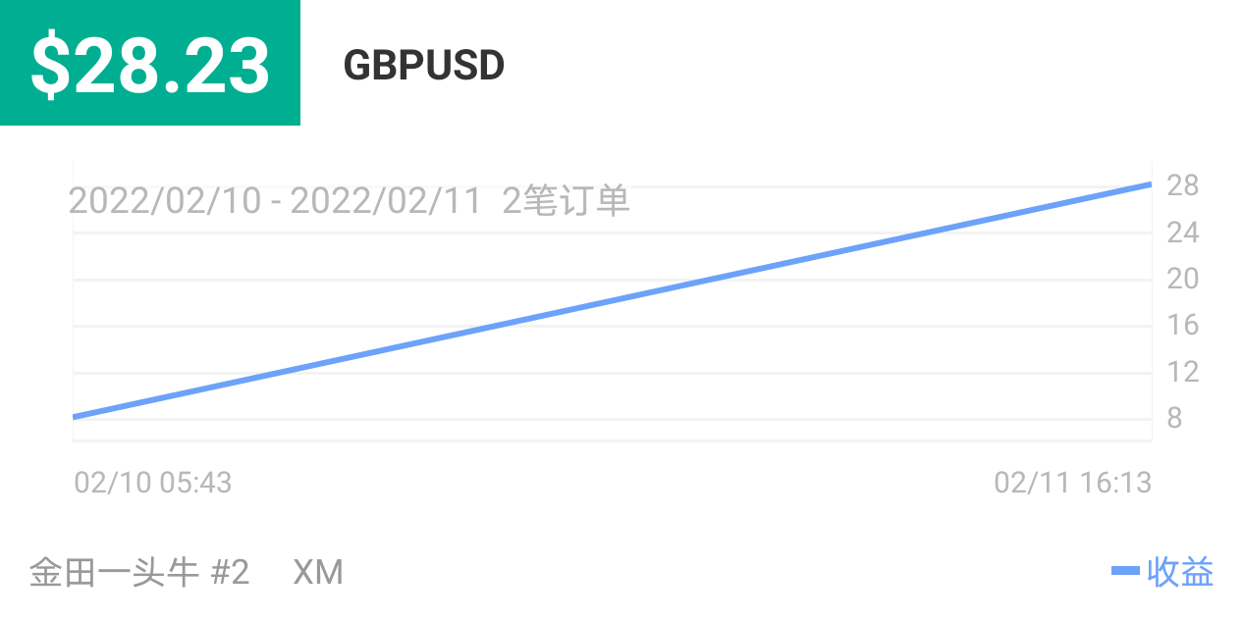This screenshot has height=621, width=1243.
Task: Click the y-axis value 24
Action: coord(1183,233)
